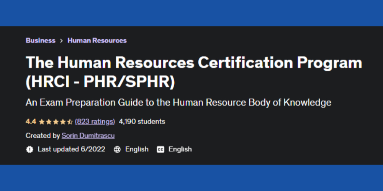Click the 'An Exam Preparation Guide' subtitle
Viewport: 383px width, 191px height.
point(178,102)
